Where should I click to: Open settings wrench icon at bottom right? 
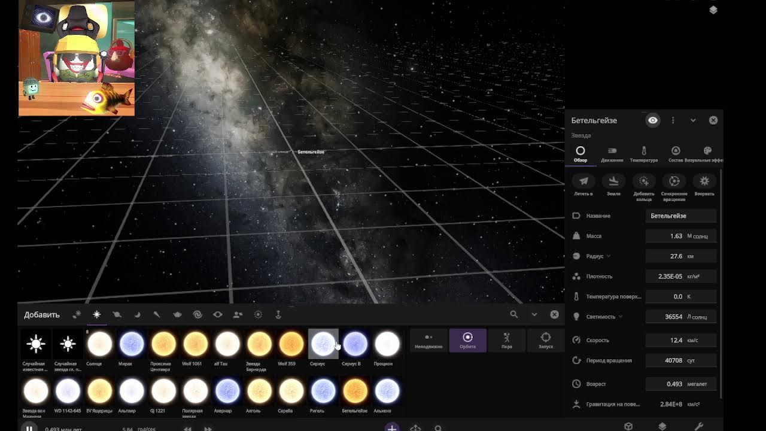698,426
